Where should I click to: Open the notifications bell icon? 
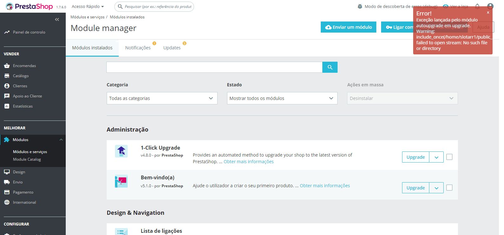point(477,6)
